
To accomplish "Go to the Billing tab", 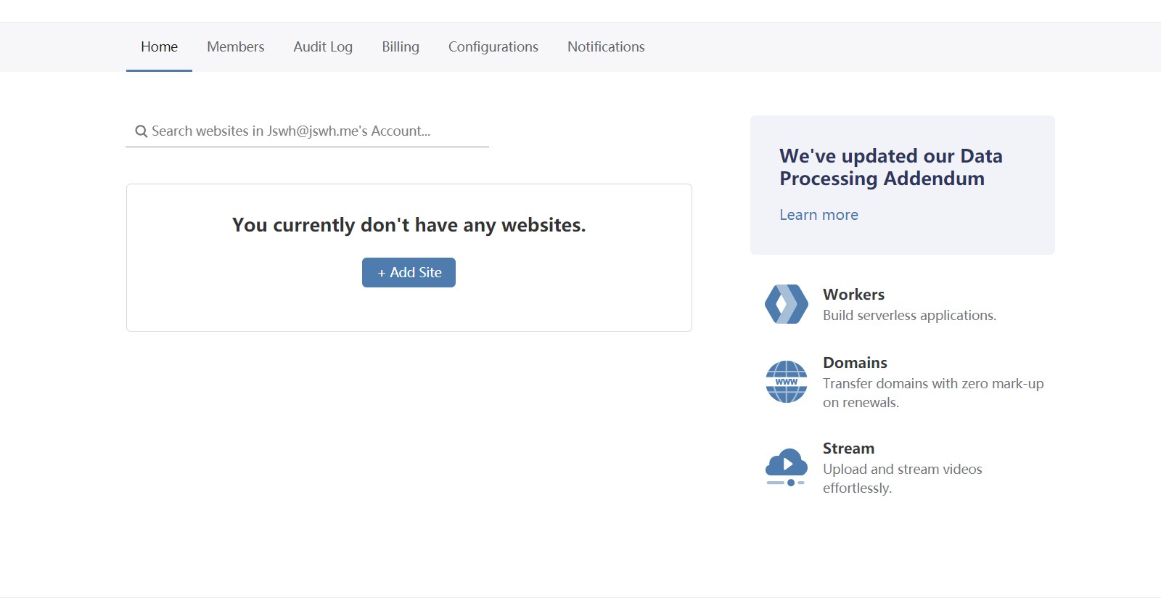I will (401, 46).
